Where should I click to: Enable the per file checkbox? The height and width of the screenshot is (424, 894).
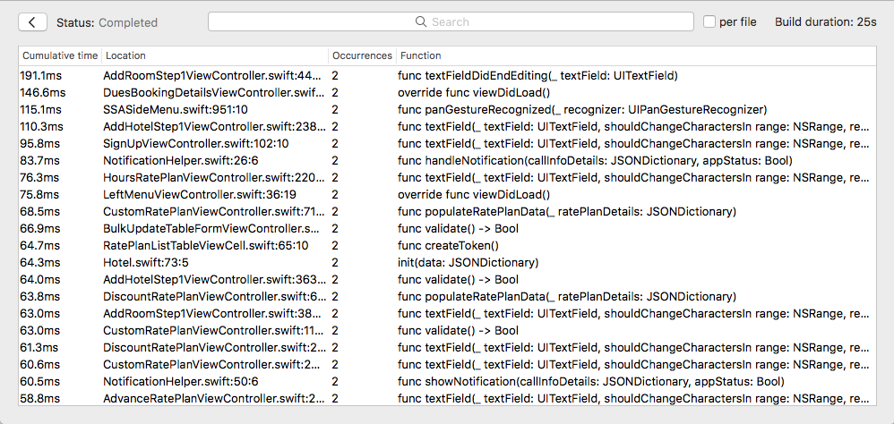tap(709, 22)
